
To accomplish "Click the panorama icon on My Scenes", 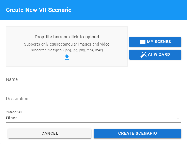I will pyautogui.click(x=142, y=42).
